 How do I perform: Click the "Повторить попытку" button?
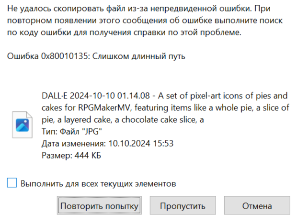point(99,205)
